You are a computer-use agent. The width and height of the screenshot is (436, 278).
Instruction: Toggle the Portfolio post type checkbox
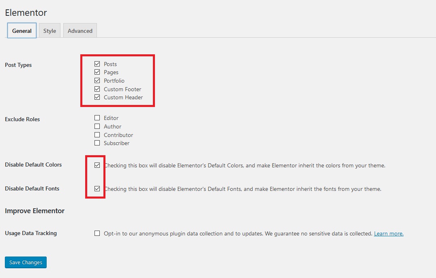97,81
